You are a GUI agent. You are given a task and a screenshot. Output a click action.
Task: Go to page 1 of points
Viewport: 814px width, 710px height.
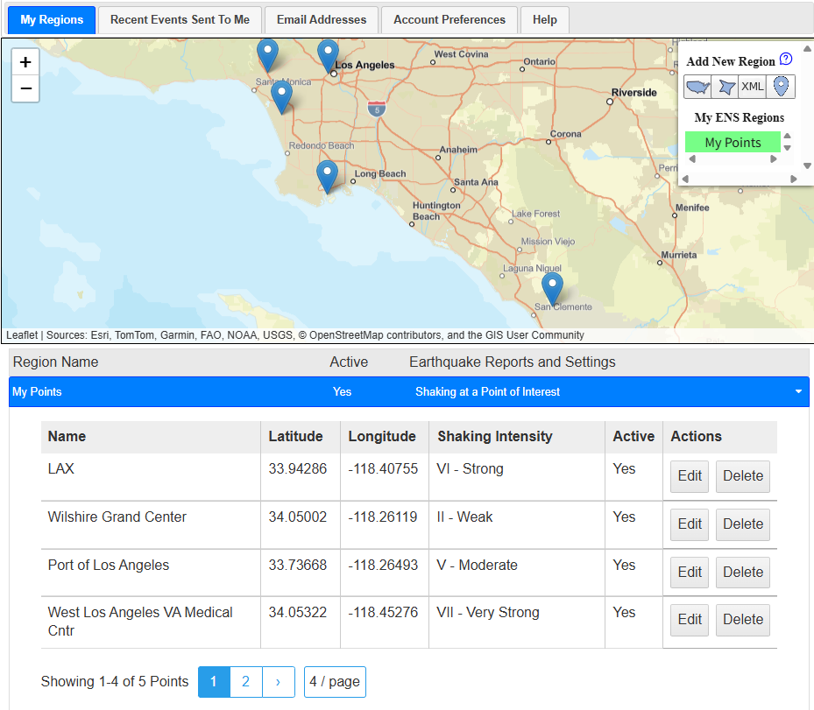pyautogui.click(x=214, y=681)
